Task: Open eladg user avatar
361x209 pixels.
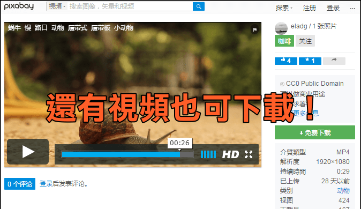Action: 281,28
